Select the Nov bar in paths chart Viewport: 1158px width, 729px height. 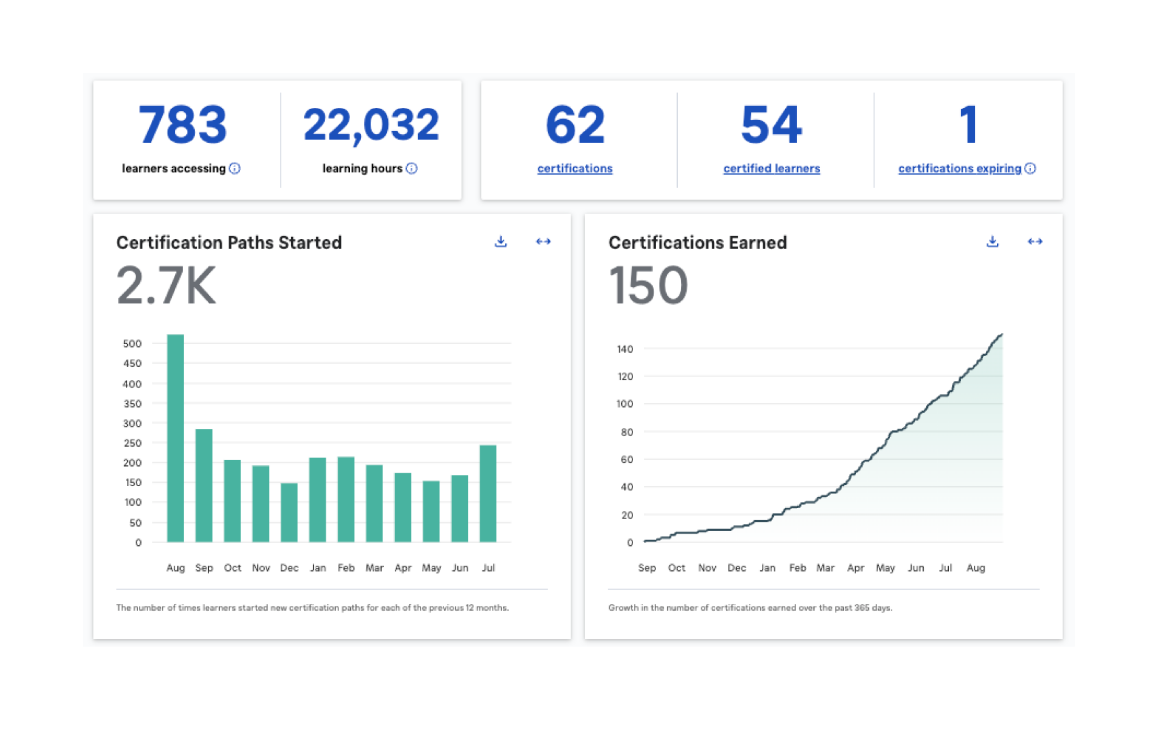point(261,504)
